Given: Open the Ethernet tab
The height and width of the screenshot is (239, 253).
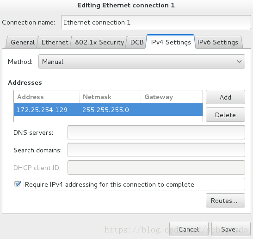Looking at the screenshot, I should 55,42.
